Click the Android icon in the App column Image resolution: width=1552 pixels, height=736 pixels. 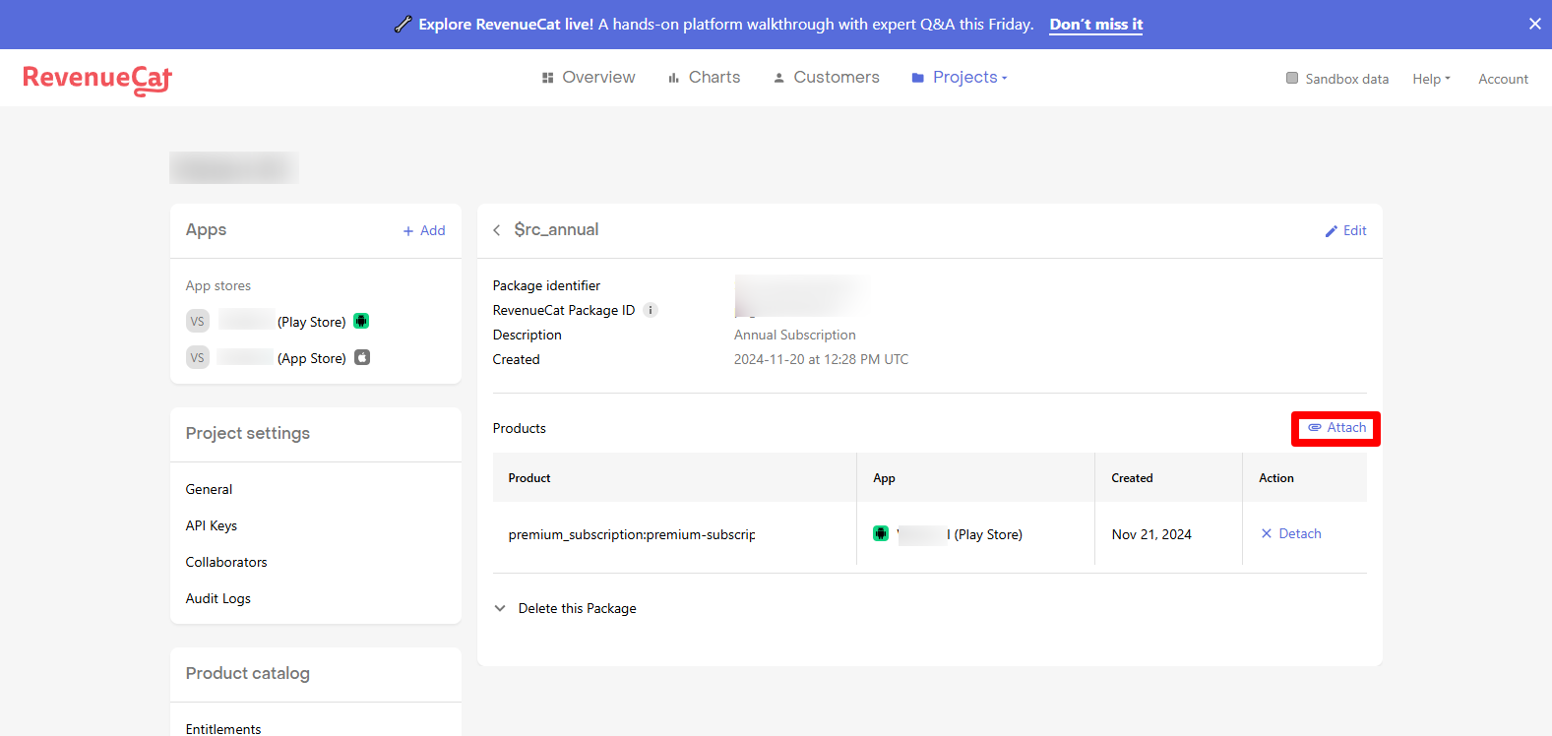click(x=881, y=533)
